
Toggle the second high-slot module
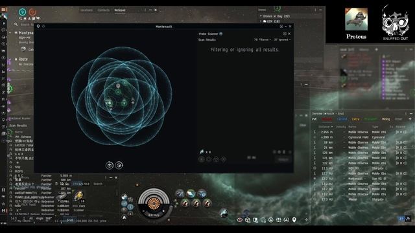point(191,194)
